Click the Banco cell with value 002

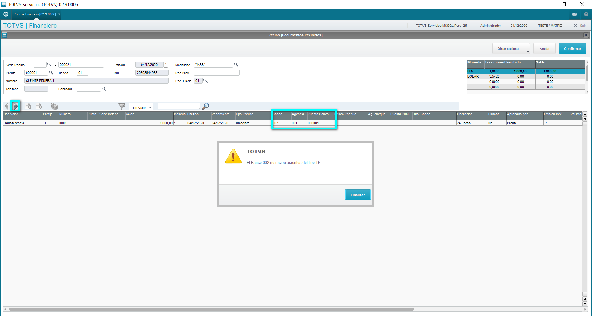click(x=282, y=123)
